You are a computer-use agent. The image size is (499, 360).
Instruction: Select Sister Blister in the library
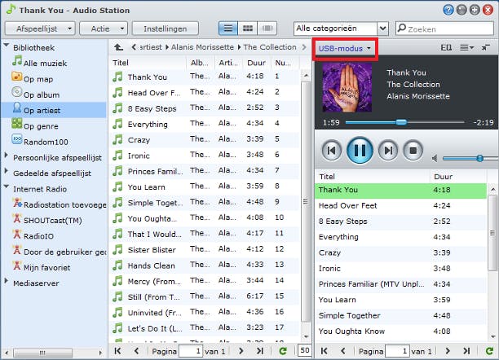pyautogui.click(x=205, y=249)
